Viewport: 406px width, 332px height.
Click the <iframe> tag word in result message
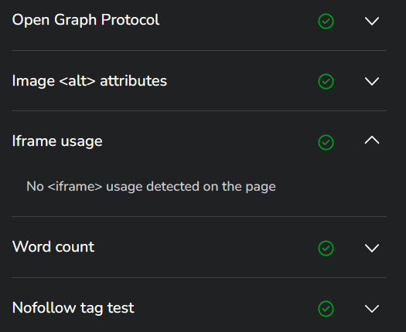point(75,186)
